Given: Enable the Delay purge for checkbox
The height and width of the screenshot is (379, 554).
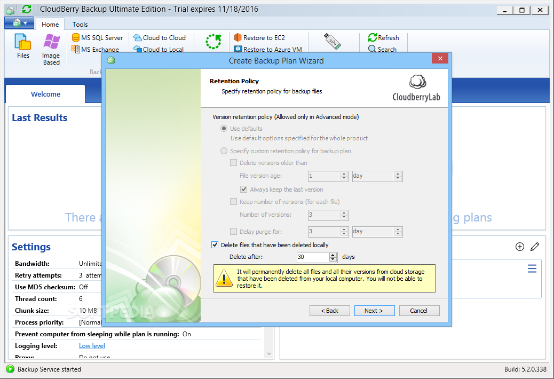Looking at the screenshot, I should (233, 231).
